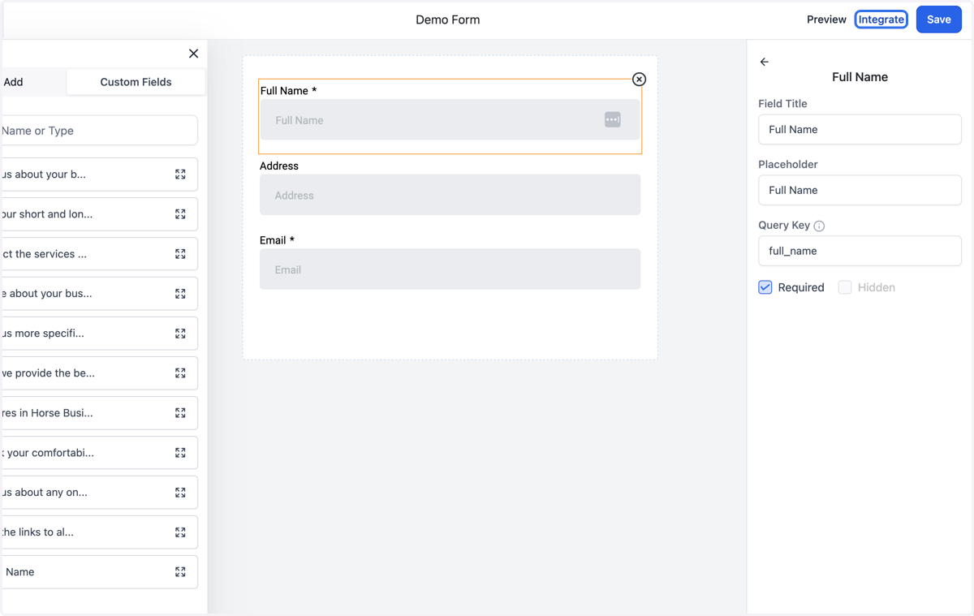
Task: Click expand icon on 'ct the services ...' row
Action: click(180, 254)
